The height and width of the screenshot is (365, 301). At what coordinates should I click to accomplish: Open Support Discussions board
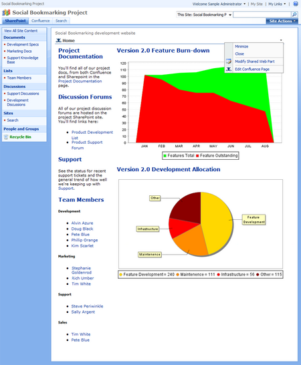point(23,94)
